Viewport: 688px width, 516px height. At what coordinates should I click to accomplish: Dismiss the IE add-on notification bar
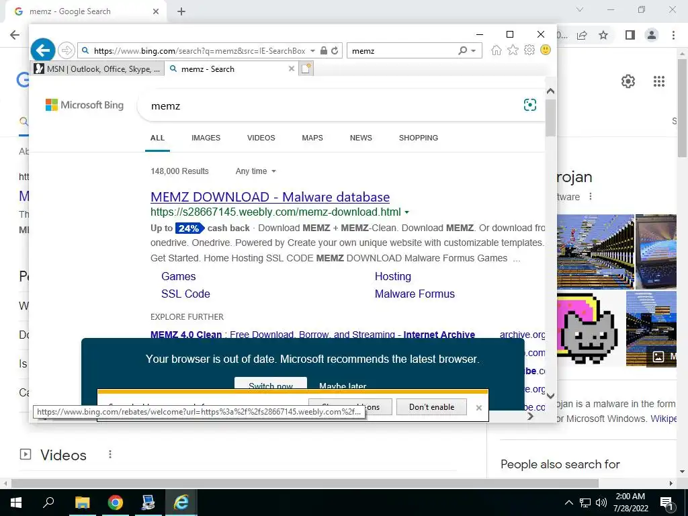(478, 408)
